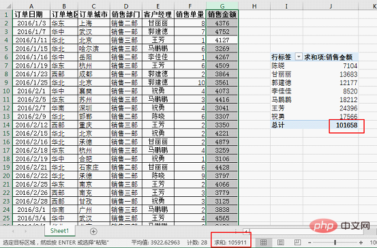Click city cell 深圳

coord(94,108)
